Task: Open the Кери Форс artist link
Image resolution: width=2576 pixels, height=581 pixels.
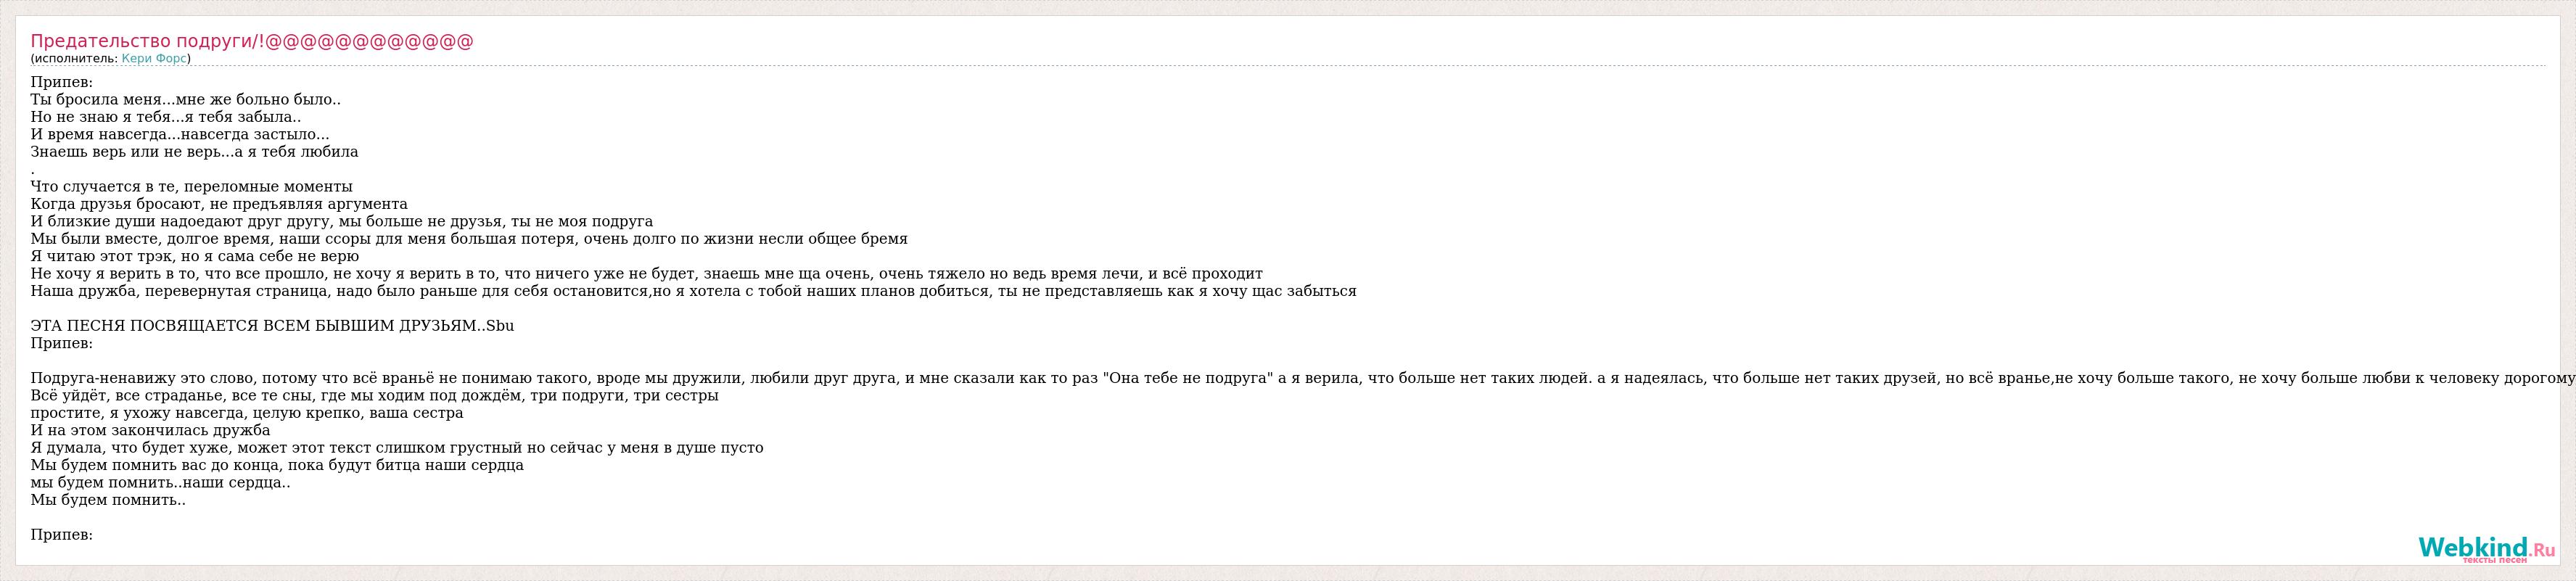Action: (154, 59)
